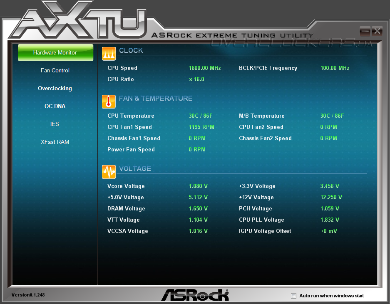Select the IES menu item
This screenshot has height=304, width=390.
point(55,124)
